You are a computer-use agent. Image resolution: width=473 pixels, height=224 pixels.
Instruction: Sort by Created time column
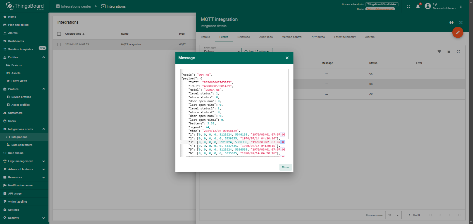point(75,34)
